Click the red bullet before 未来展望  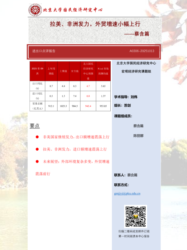pyautogui.click(x=37, y=162)
